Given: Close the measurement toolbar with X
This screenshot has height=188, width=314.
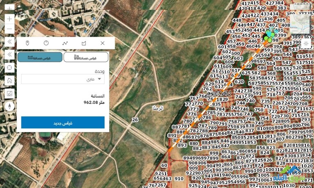Looking at the screenshot, I should [102, 43].
